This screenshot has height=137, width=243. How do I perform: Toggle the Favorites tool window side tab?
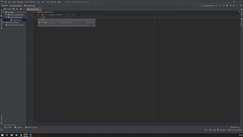coord(2,119)
